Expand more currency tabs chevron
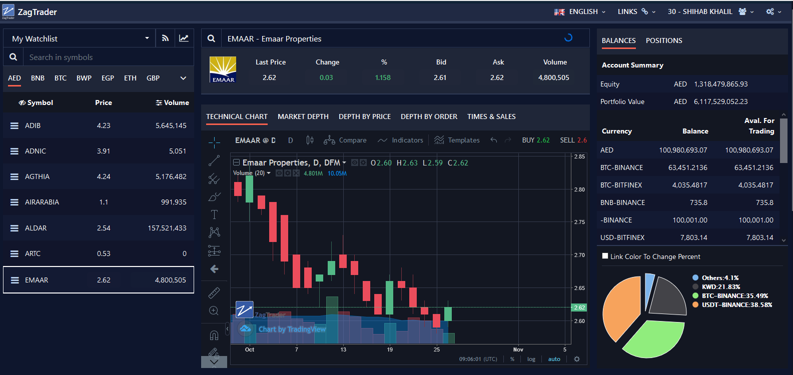The image size is (793, 375). pos(183,78)
